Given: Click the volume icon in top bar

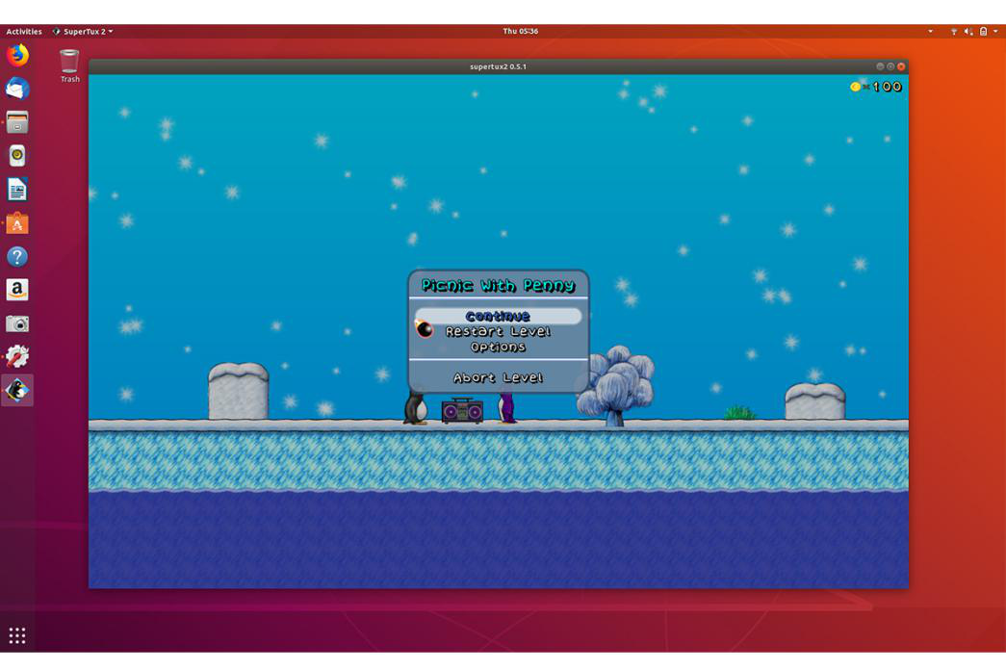Looking at the screenshot, I should click(968, 31).
